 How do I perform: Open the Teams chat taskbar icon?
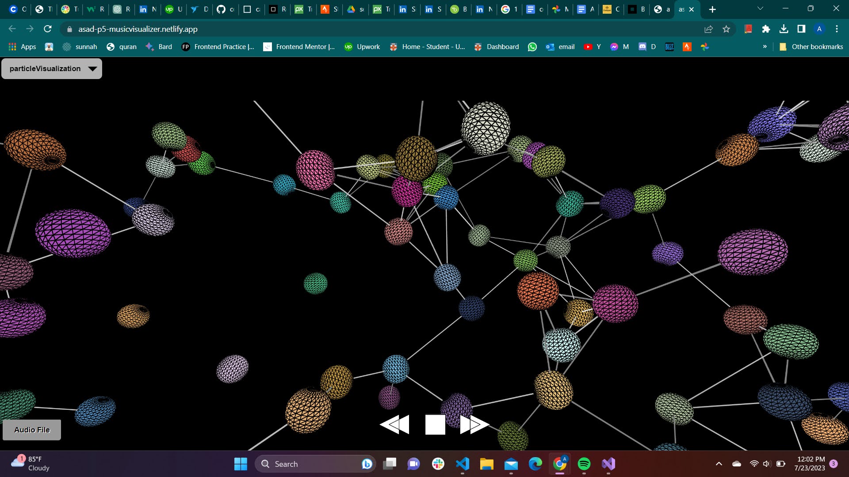(x=414, y=464)
